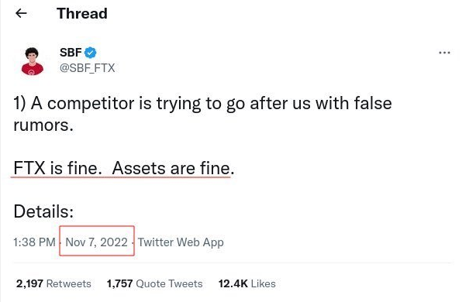Image resolution: width=469 pixels, height=302 pixels.
Task: Click the word 'false' in the tweet
Action: click(373, 103)
